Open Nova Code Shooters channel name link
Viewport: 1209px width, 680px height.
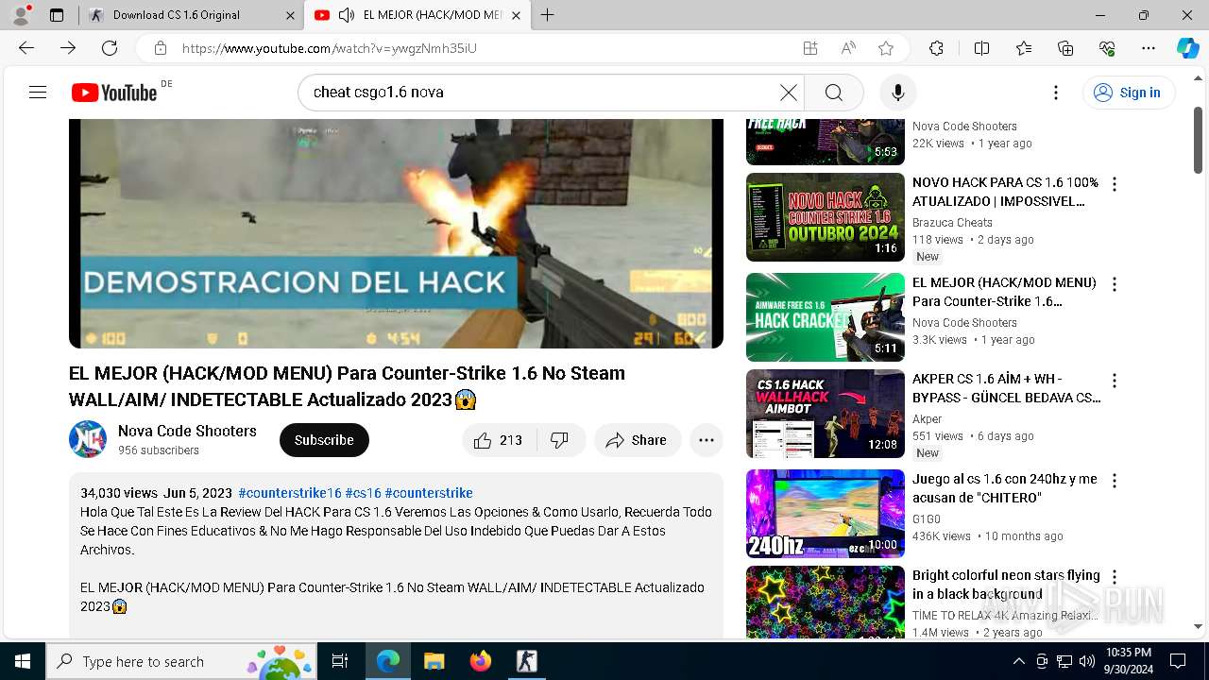[187, 431]
